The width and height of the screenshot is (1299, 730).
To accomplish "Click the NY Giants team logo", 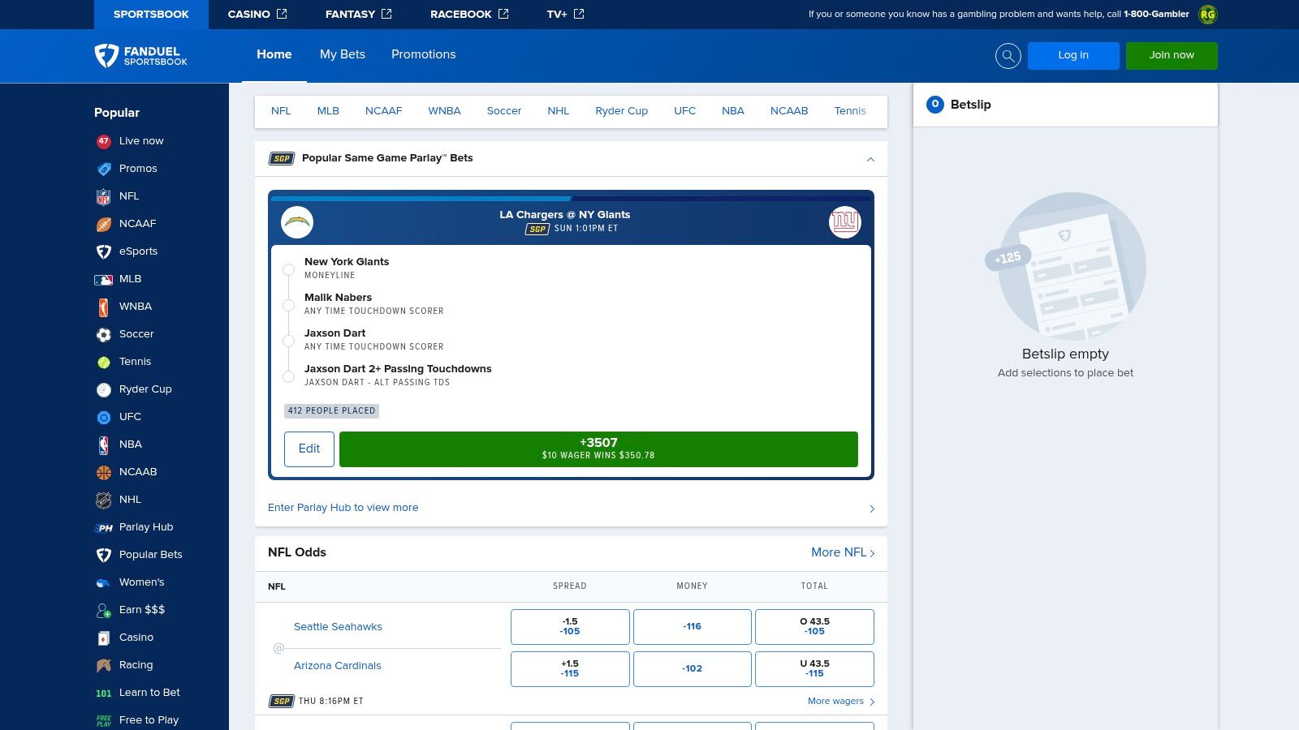I will coord(844,222).
